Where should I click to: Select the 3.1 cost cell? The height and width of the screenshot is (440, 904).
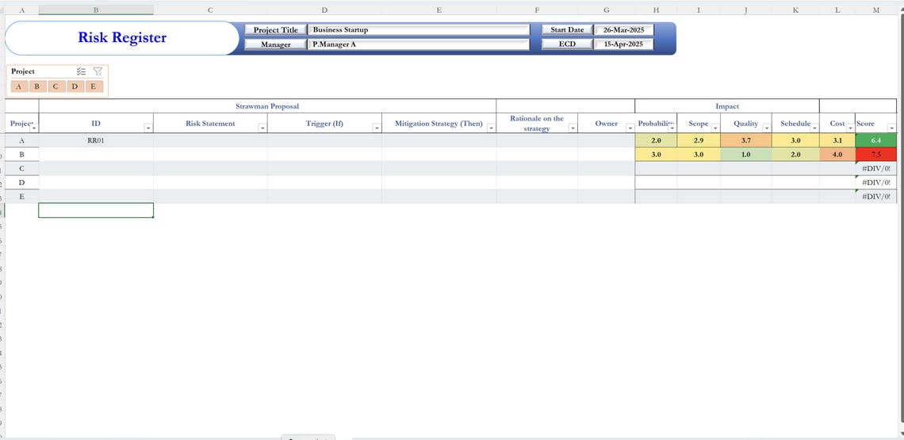[x=837, y=140]
